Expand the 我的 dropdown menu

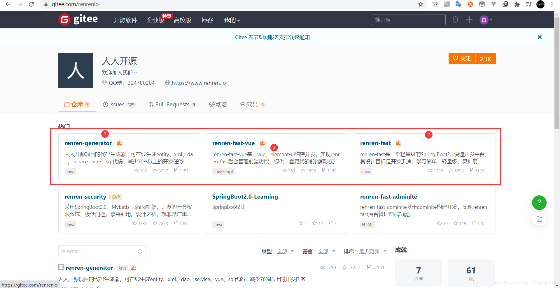point(232,20)
